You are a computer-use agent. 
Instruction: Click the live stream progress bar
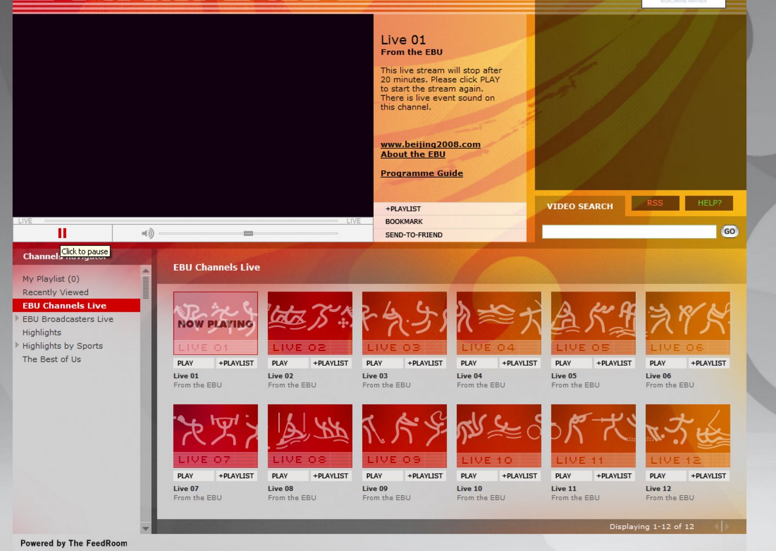[191, 221]
